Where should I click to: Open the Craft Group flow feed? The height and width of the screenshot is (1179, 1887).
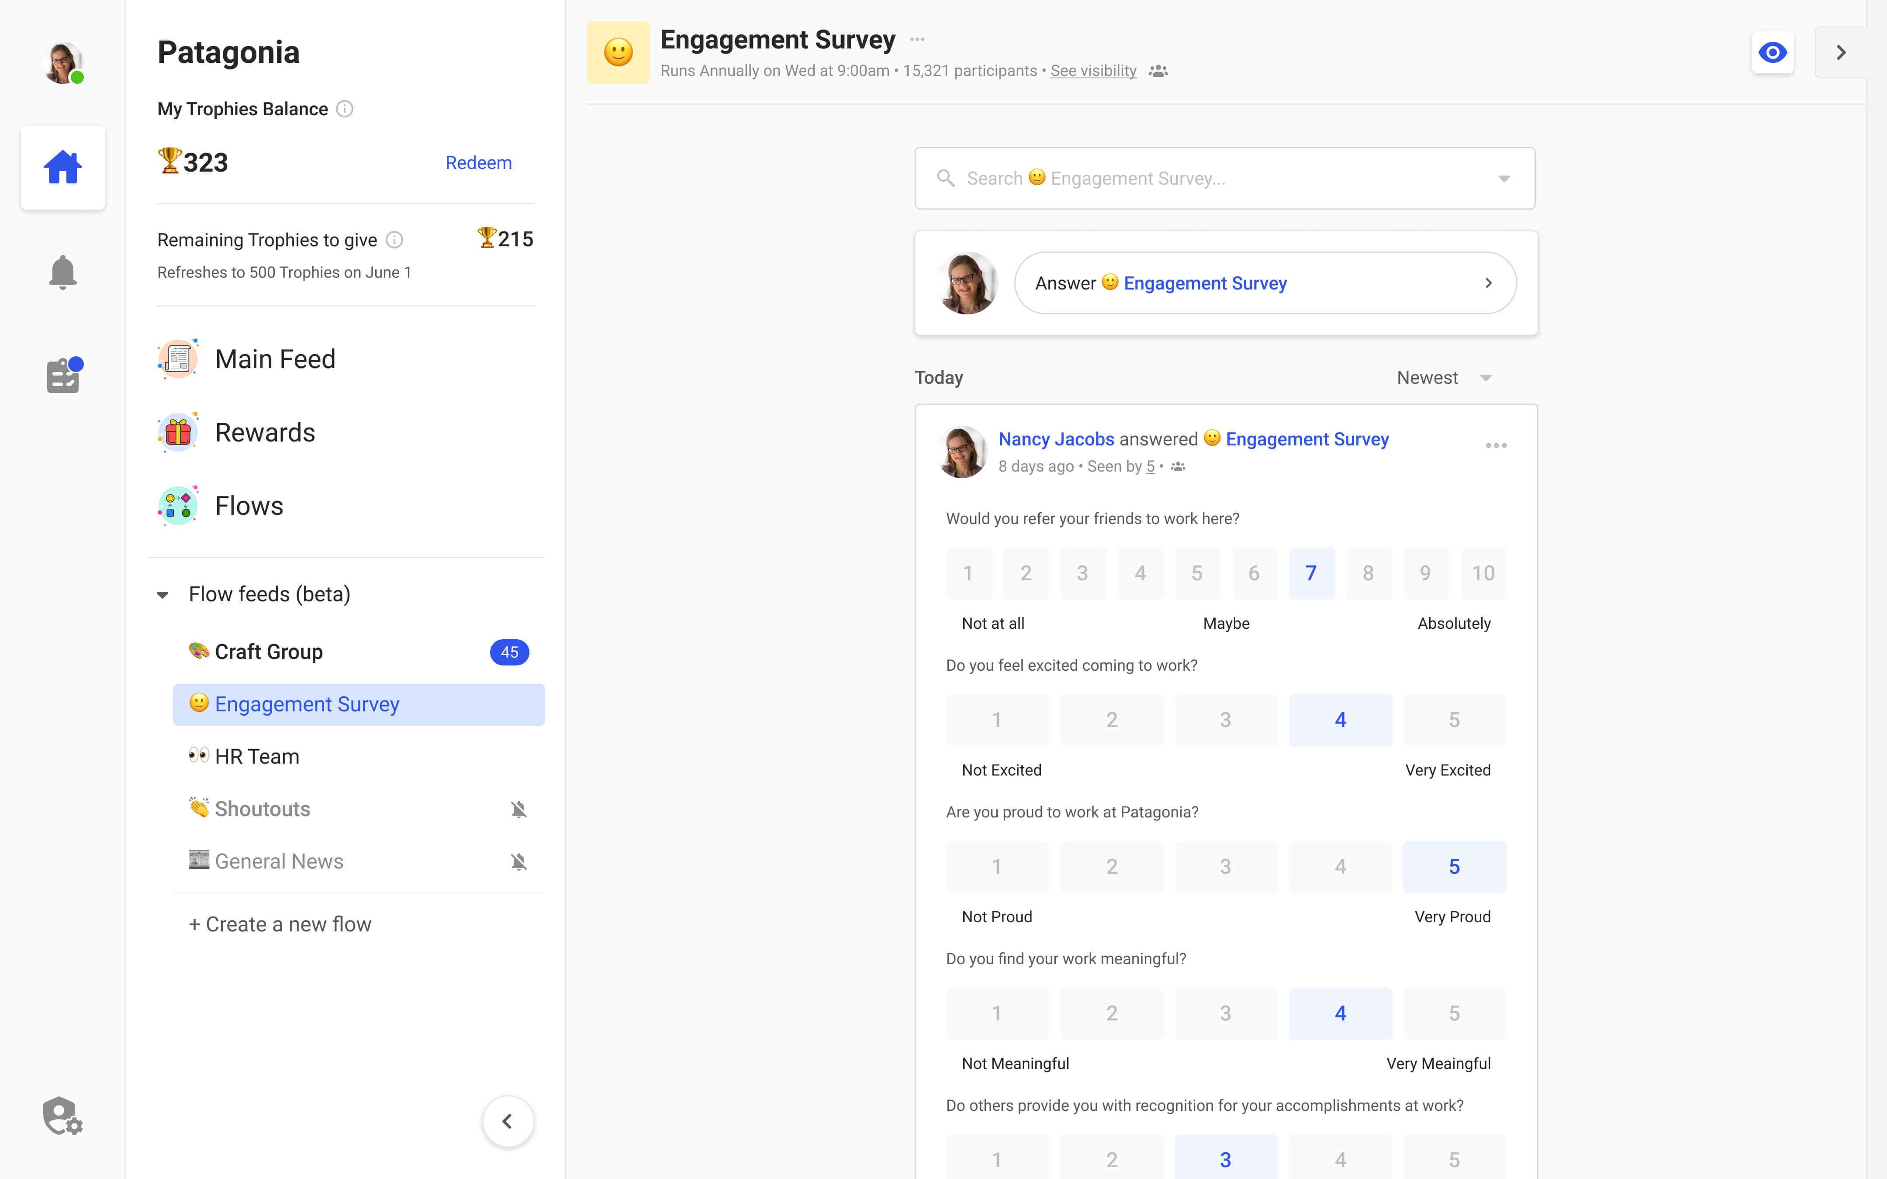pos(359,652)
